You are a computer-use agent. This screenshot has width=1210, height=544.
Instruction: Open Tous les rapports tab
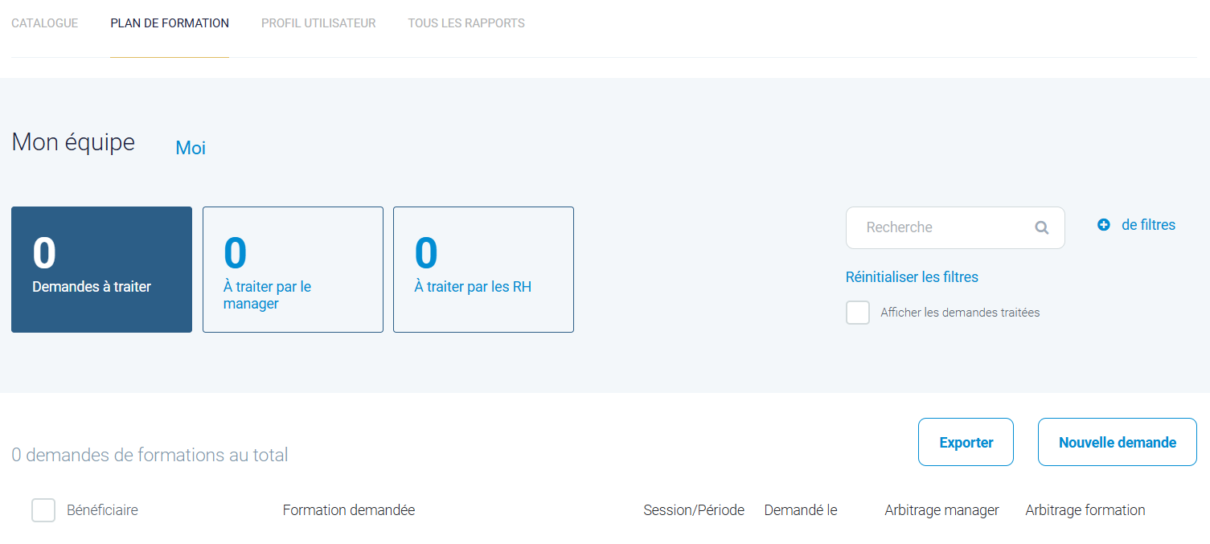[x=466, y=23]
